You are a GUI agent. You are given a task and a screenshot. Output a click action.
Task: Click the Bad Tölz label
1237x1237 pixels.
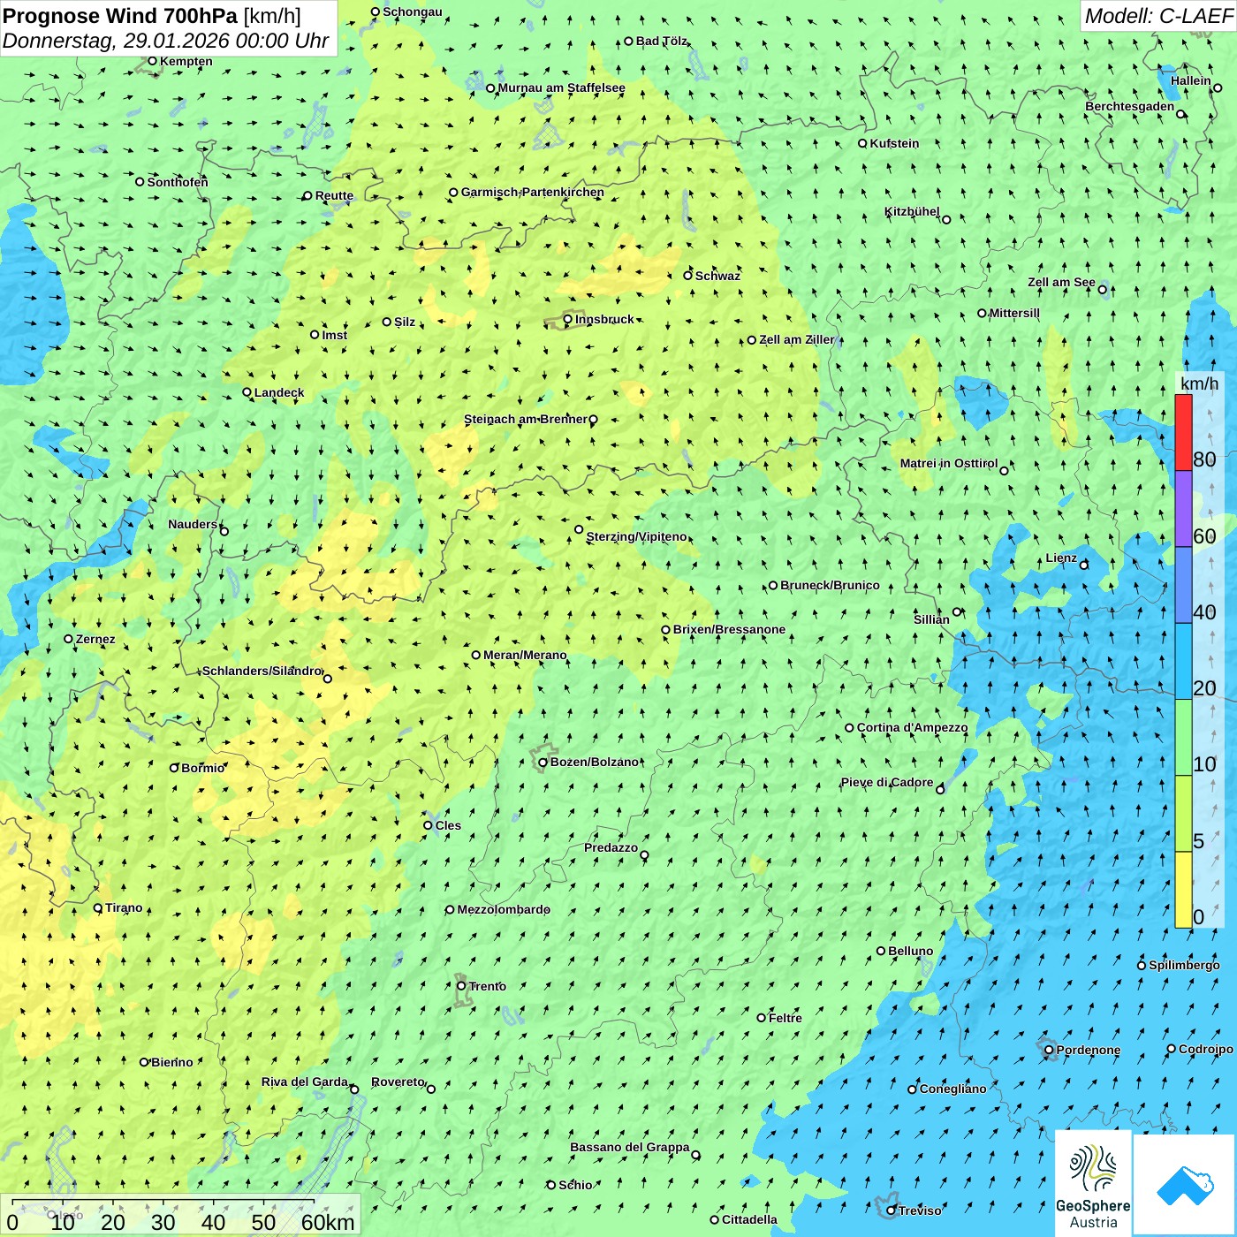(662, 41)
